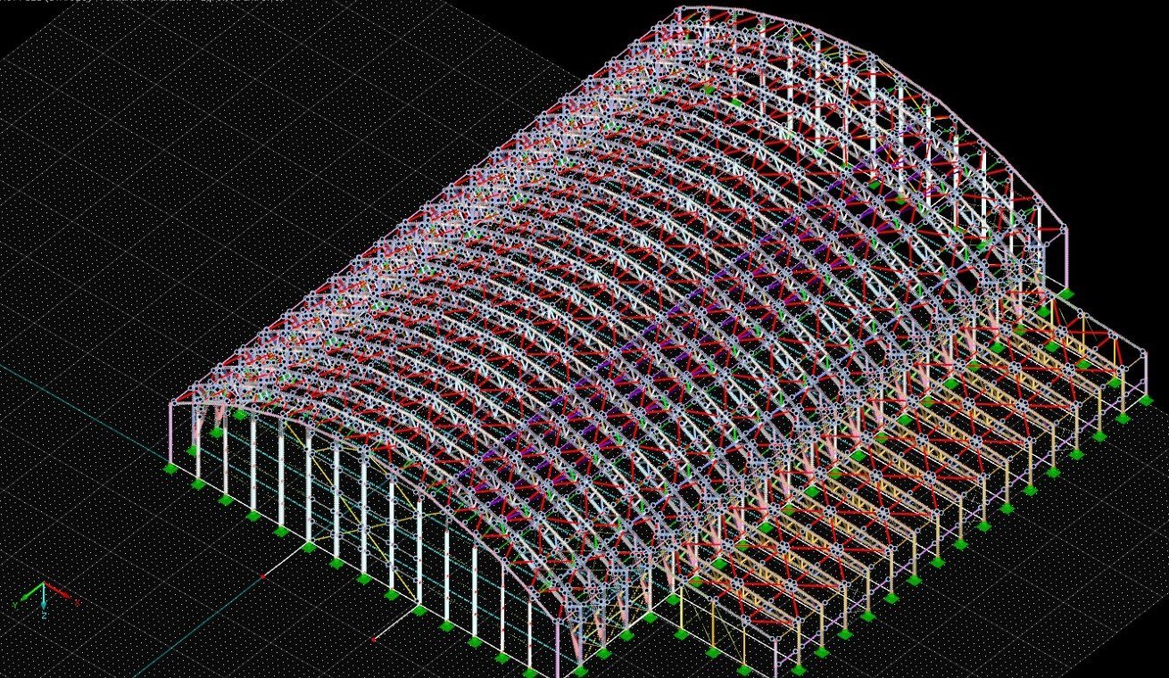Click the red node at the cyan line end

click(263, 577)
